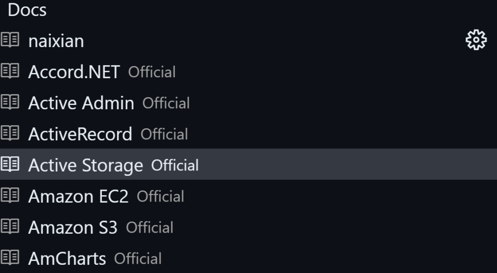
Task: Click the book icon beside naixian
Action: point(10,40)
